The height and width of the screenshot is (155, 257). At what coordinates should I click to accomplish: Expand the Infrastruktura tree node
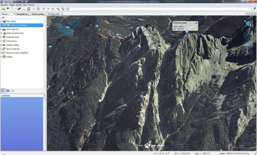pos(2,41)
